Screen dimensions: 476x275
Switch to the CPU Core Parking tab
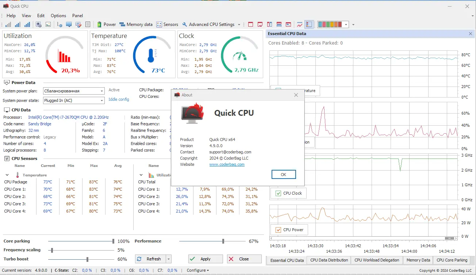coord(452,260)
